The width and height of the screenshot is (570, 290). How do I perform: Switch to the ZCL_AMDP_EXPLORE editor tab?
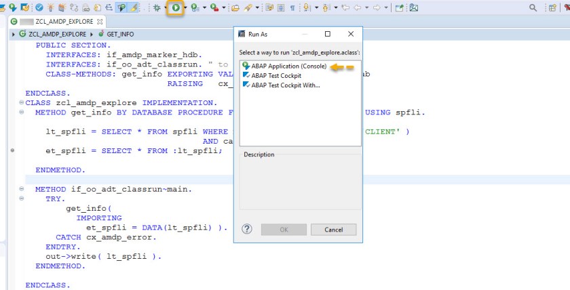point(64,22)
